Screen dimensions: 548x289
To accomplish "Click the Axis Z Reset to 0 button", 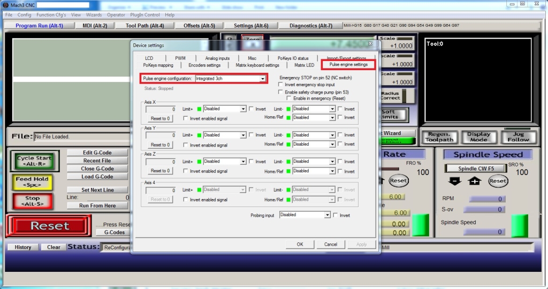I will tap(160, 171).
